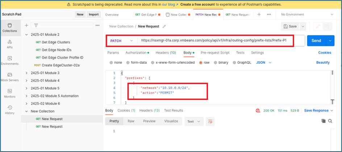Switch to the Pre-request Script tab
This screenshot has height=152, width=342.
tap(215, 52)
